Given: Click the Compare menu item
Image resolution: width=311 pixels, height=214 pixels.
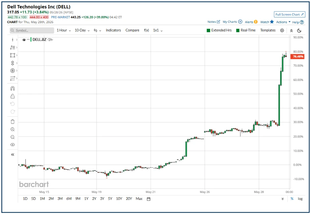Looking at the screenshot, I should coord(132,30).
